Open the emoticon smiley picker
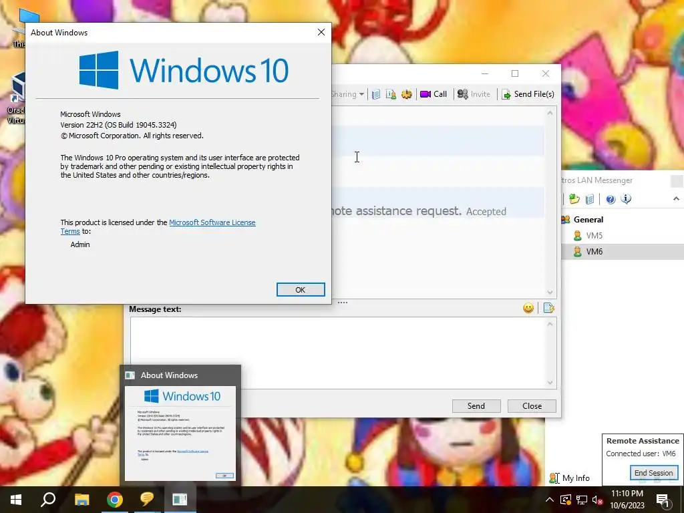The image size is (684, 513). click(x=528, y=308)
